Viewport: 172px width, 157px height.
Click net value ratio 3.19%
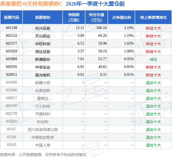pyautogui.click(x=129, y=28)
